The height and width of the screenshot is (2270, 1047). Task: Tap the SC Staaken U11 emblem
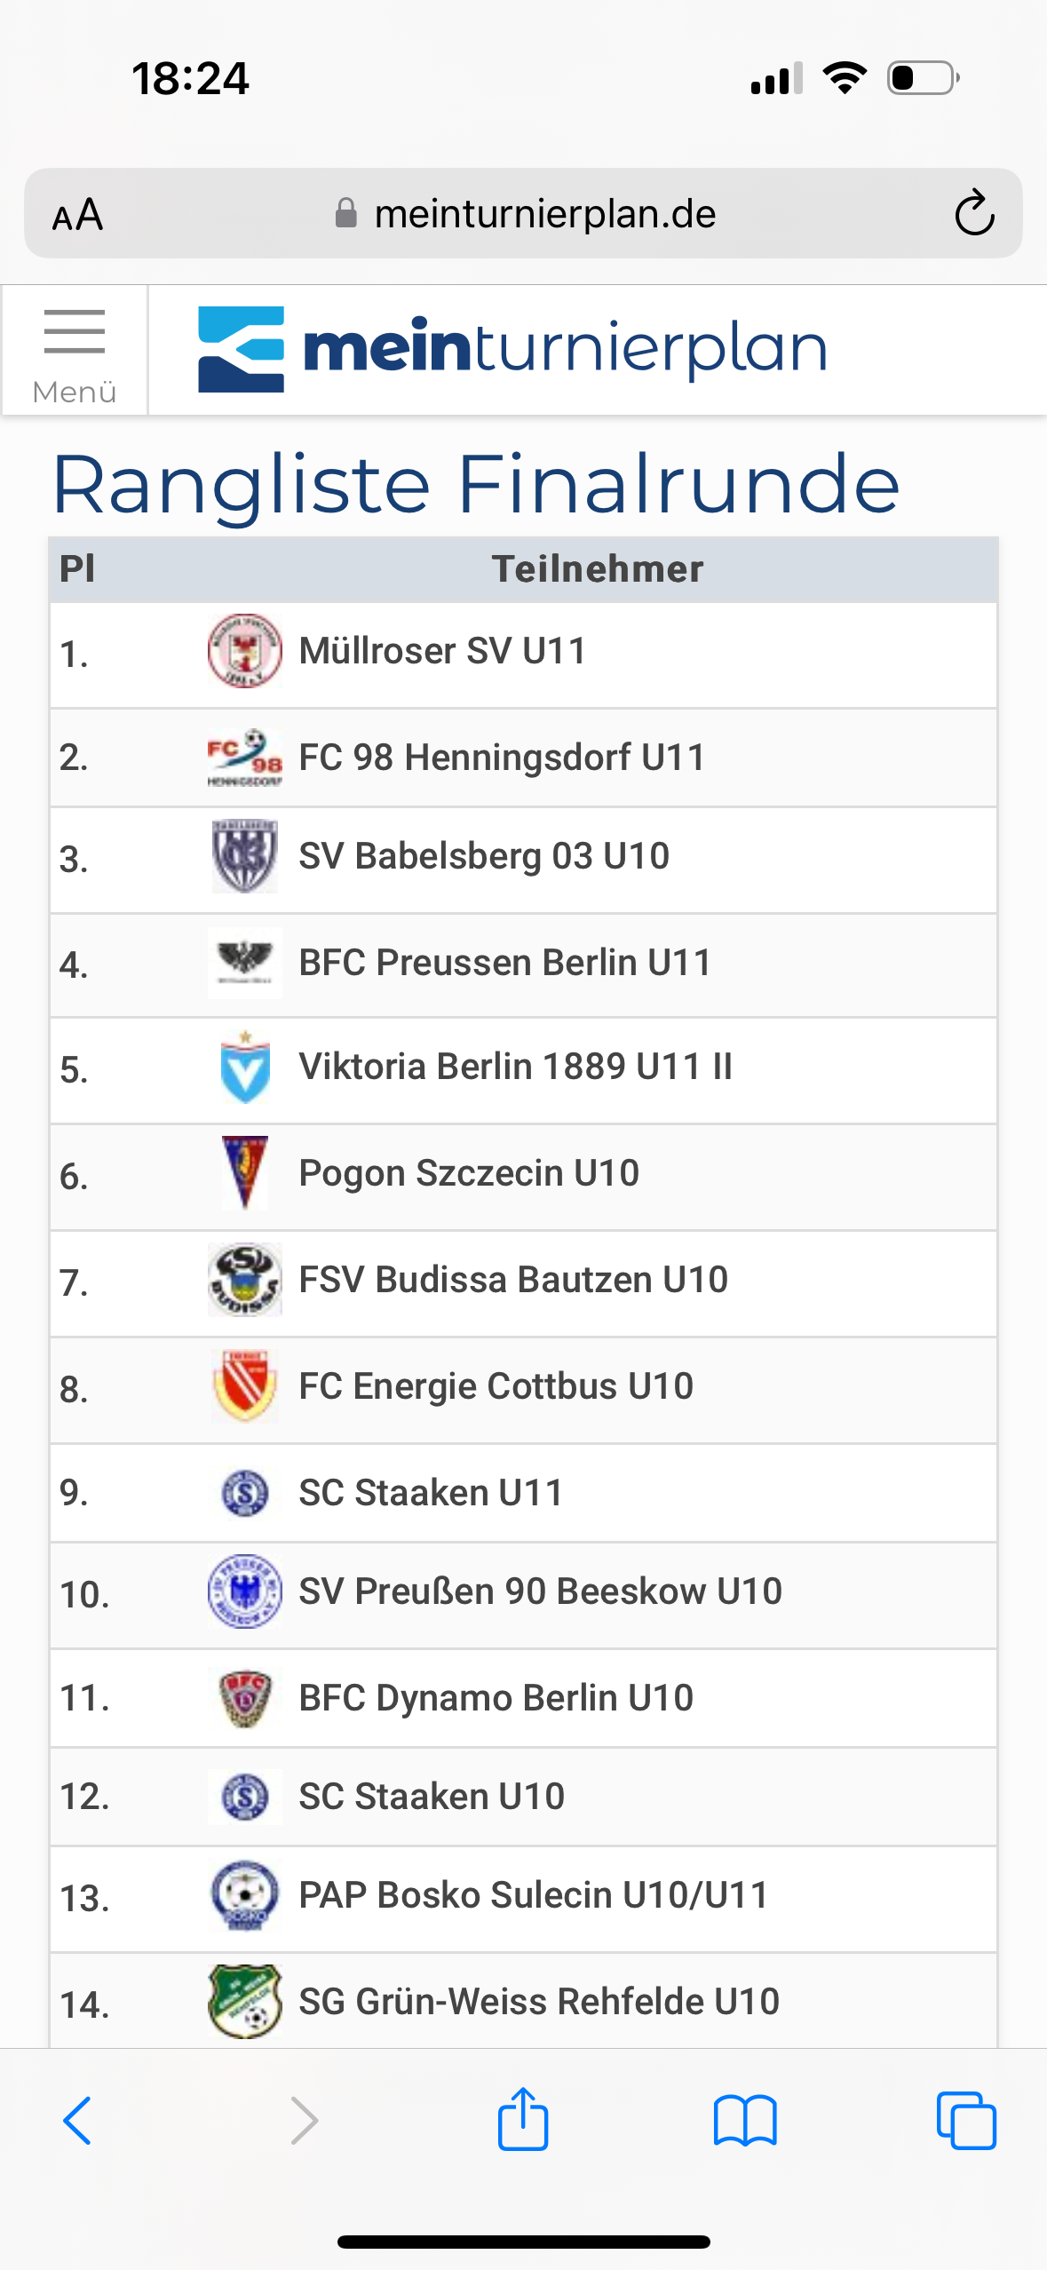pos(245,1493)
